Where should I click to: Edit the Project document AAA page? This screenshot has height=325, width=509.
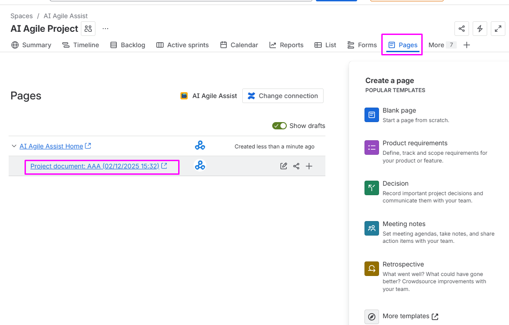pyautogui.click(x=284, y=166)
